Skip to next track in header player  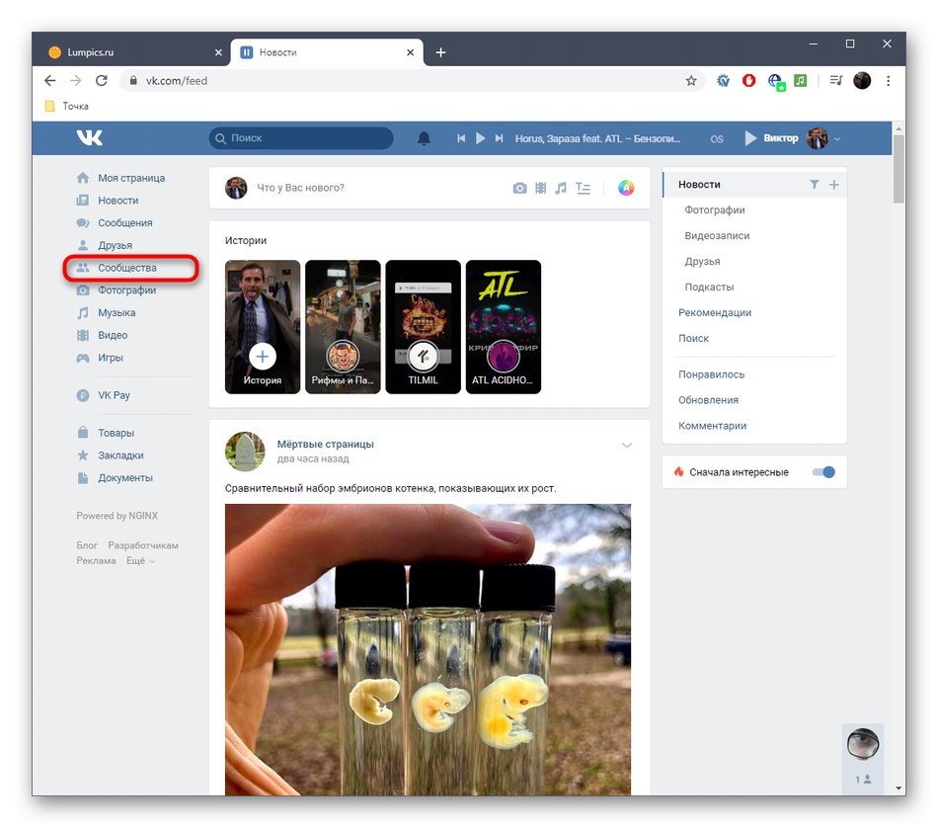coord(499,138)
